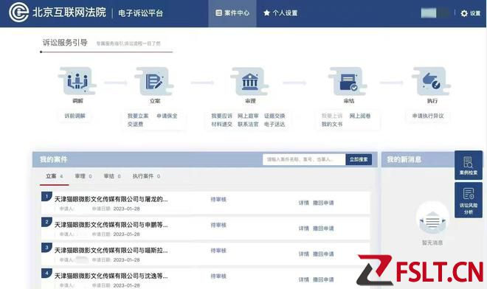
Task: Open the 诉讼风险分析 side icon
Action: coord(469,201)
